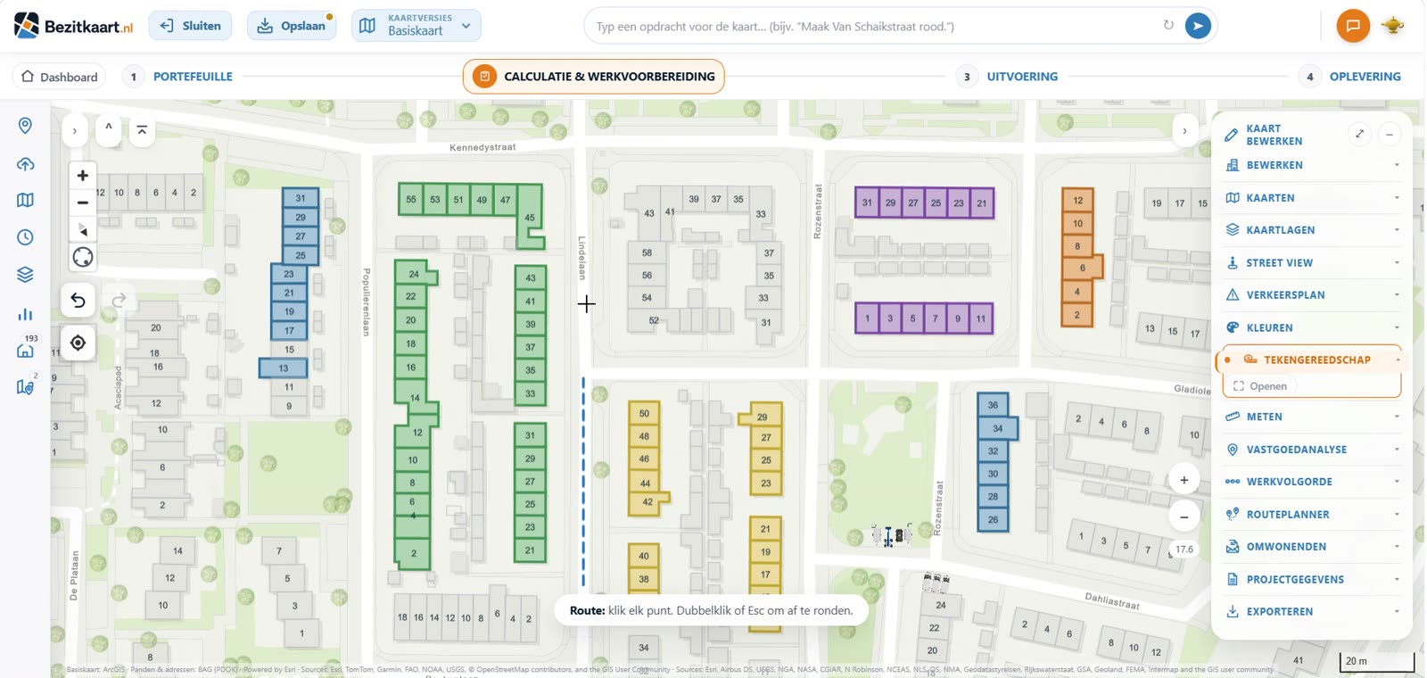
Task: Expand the Kaart bewerken panel to fullscreen
Action: (x=1359, y=134)
